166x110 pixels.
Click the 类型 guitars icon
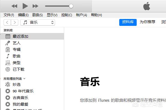click(8, 63)
